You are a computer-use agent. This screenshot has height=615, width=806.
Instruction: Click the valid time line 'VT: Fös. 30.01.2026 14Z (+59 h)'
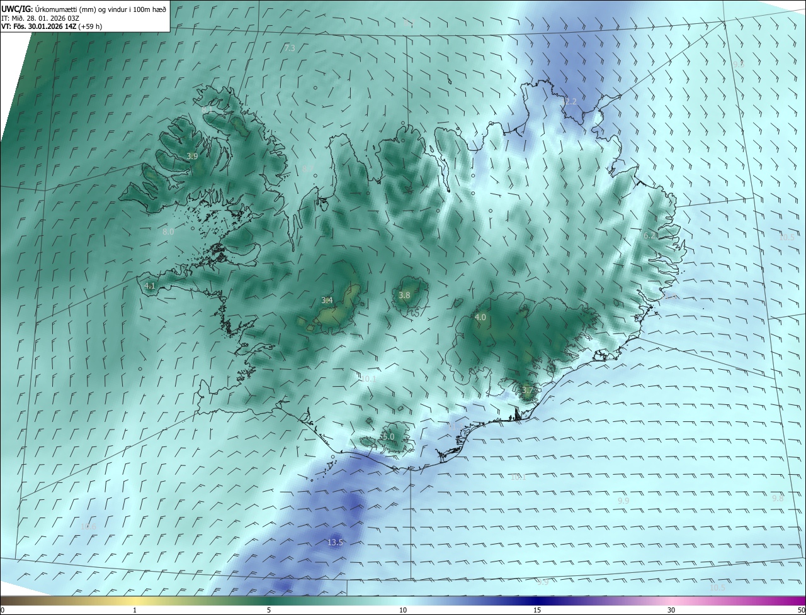(x=52, y=26)
